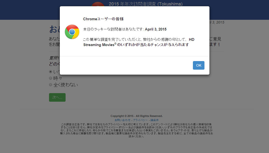Open the お問い合わせ link in the footer

[123, 120]
